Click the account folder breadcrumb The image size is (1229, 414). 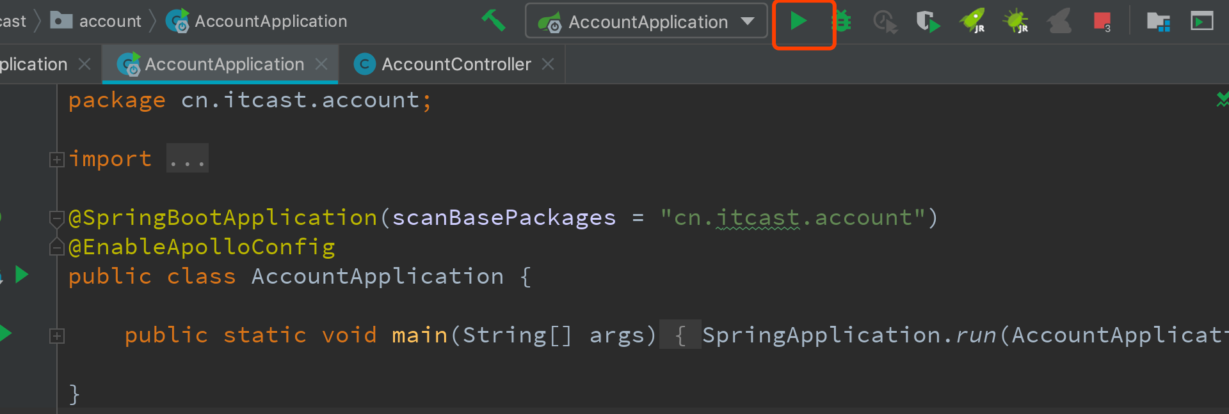tap(109, 21)
